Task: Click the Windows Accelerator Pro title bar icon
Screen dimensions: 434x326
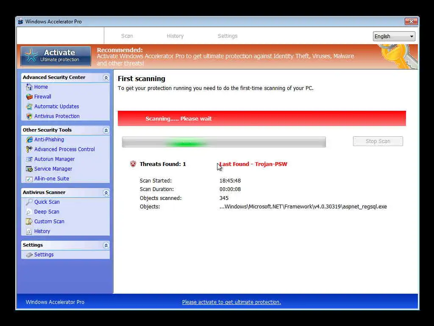Action: coord(20,21)
